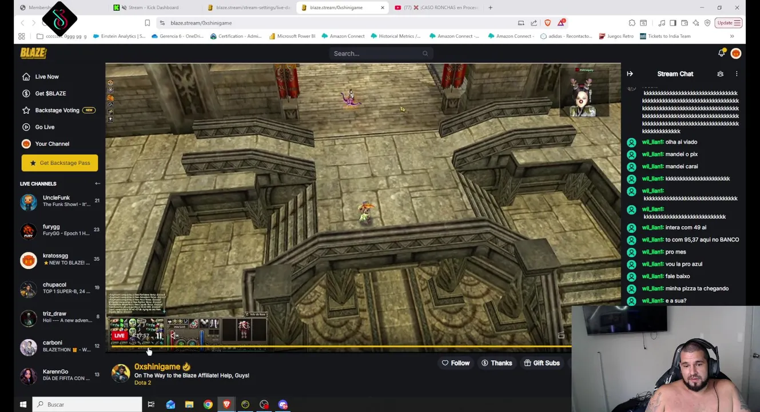Open Tickets to India Team bookmark
This screenshot has height=412, width=760.
tap(665, 36)
